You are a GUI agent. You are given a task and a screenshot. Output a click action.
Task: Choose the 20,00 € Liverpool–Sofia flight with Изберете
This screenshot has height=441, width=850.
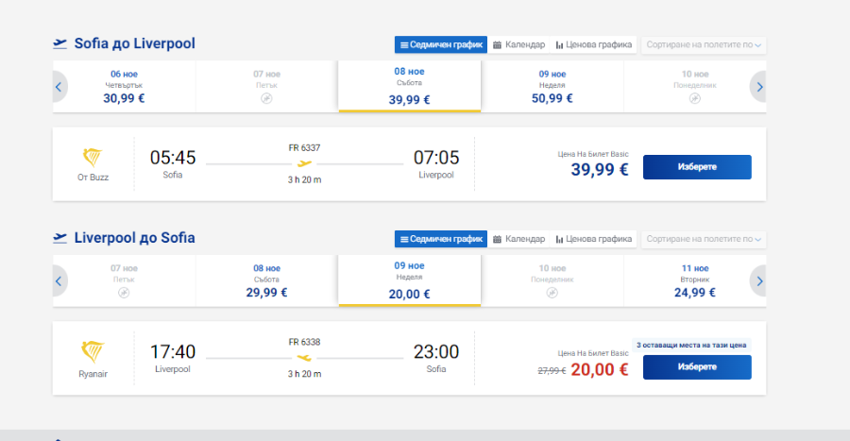point(697,367)
